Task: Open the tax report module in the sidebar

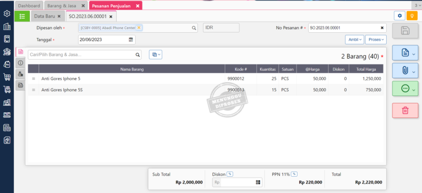Action: click(x=7, y=128)
